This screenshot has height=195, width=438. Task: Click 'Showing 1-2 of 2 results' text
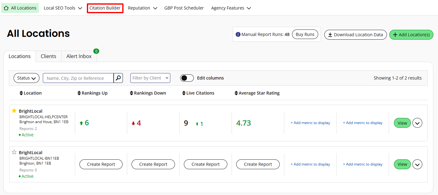tap(398, 78)
